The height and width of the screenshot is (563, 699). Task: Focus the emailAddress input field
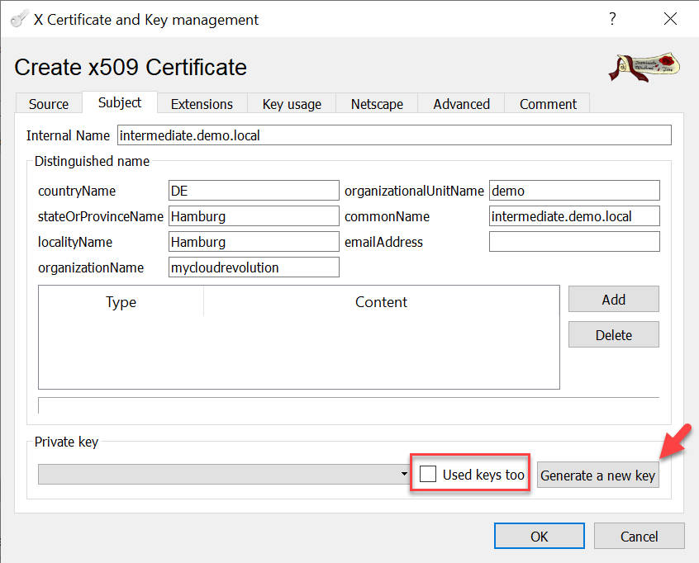(574, 242)
